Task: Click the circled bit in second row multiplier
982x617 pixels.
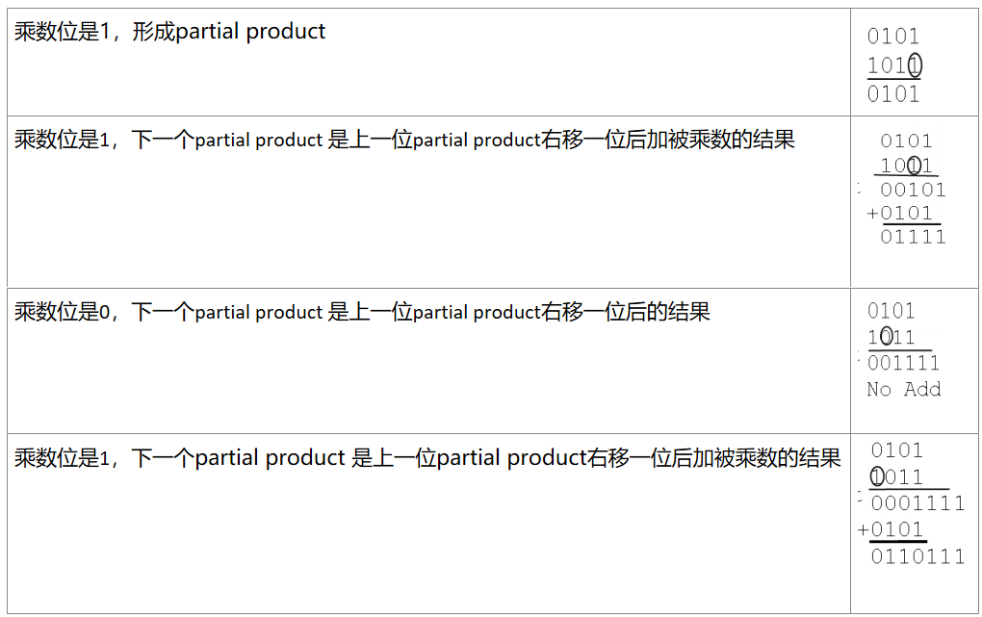Action: pyautogui.click(x=914, y=166)
